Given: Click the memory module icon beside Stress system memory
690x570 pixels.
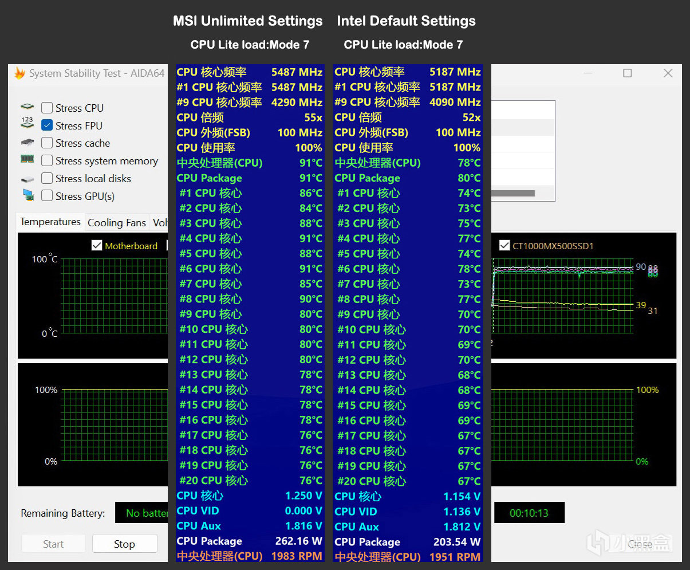Looking at the screenshot, I should click(x=27, y=159).
